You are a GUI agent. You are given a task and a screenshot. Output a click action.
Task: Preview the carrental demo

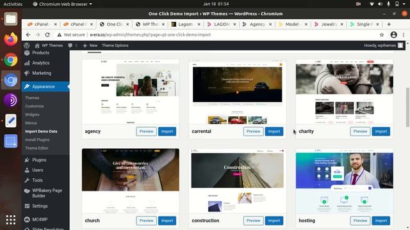pos(254,132)
